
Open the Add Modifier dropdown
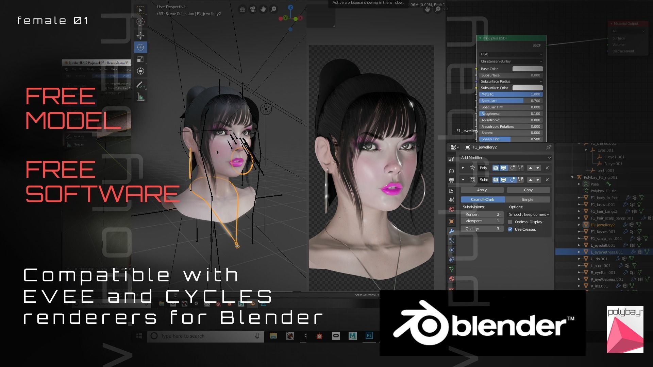click(x=505, y=158)
